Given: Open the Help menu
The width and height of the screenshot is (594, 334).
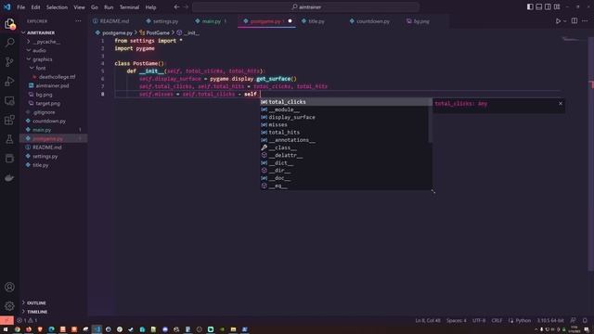Looking at the screenshot, I should 150,7.
